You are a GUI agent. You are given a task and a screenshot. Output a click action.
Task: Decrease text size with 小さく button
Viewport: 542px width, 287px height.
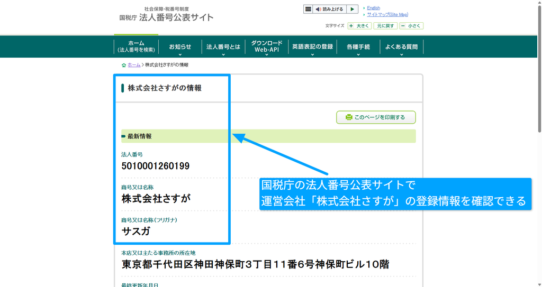411,26
